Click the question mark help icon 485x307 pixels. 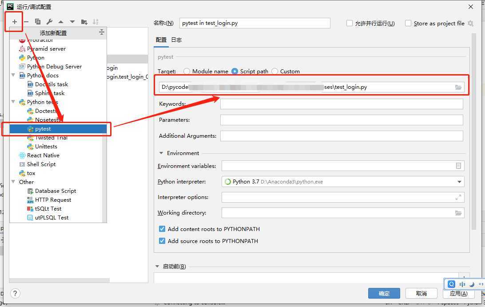coord(15,293)
